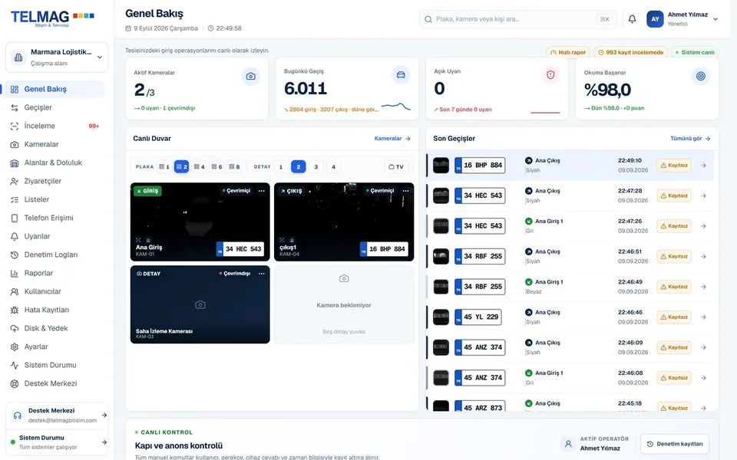The image size is (737, 460).
Task: Click the Hata Kayıtları bug icon in sidebar
Action: 15,310
